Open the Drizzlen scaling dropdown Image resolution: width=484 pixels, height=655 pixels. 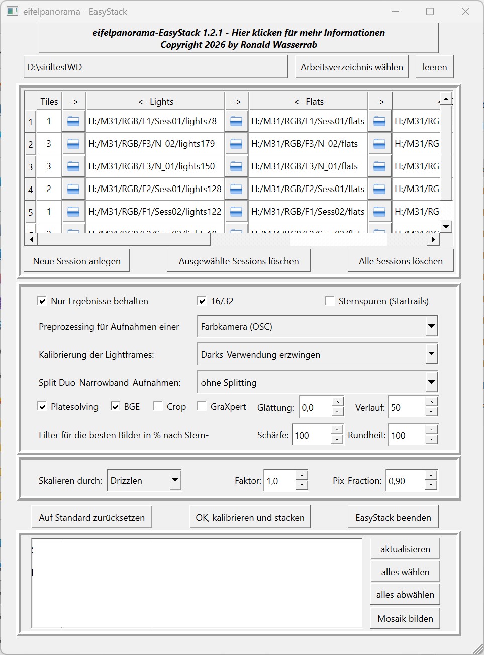click(174, 480)
